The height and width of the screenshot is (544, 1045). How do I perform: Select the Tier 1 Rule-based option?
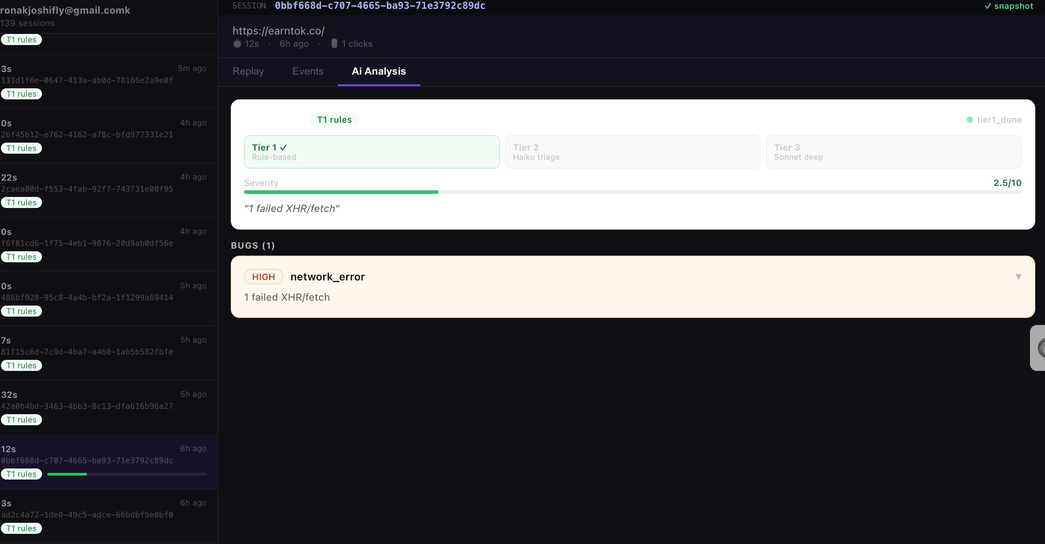(371, 152)
